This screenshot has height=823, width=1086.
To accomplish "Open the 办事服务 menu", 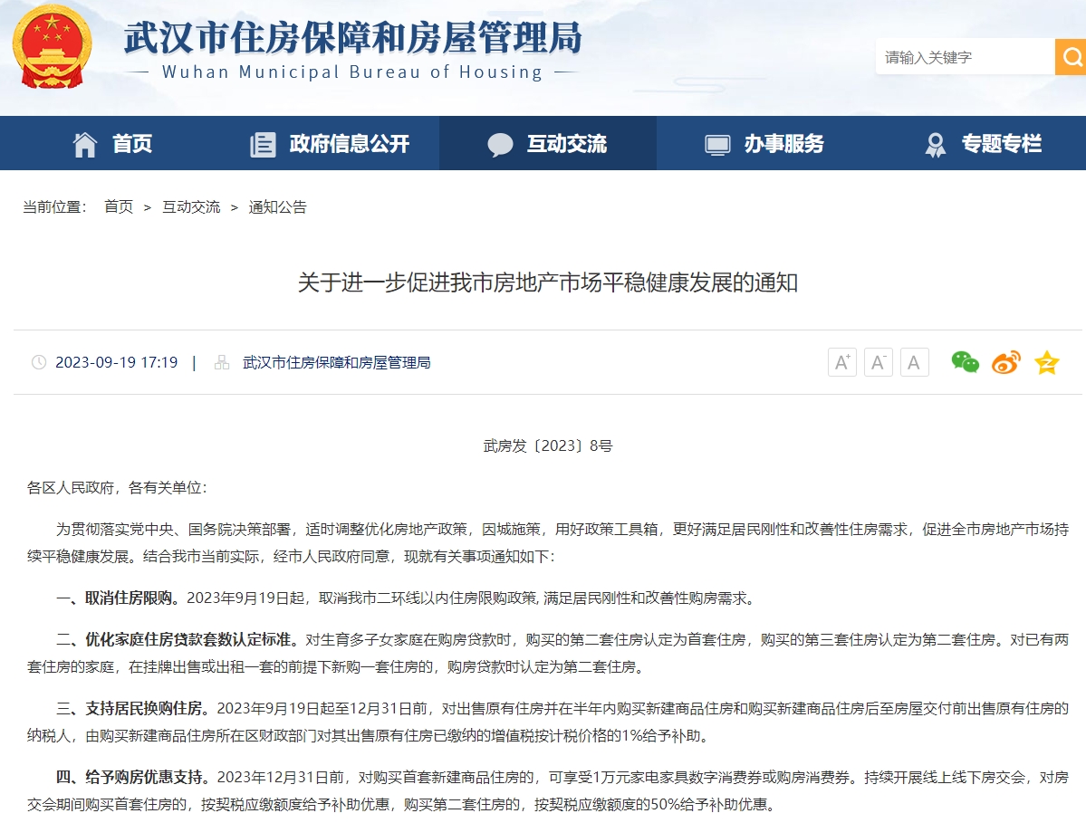I will click(x=783, y=143).
